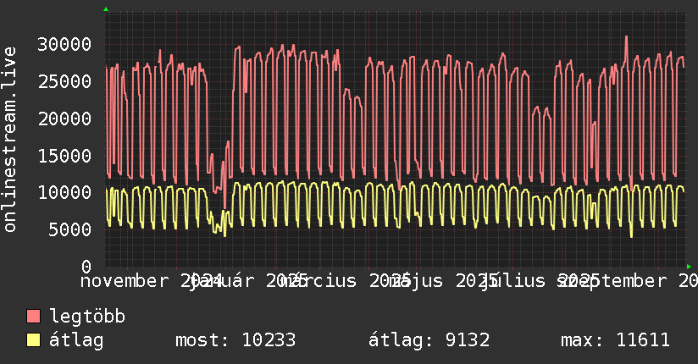Click the "max: 11611" statistic
This screenshot has height=364, width=698.
(x=615, y=340)
